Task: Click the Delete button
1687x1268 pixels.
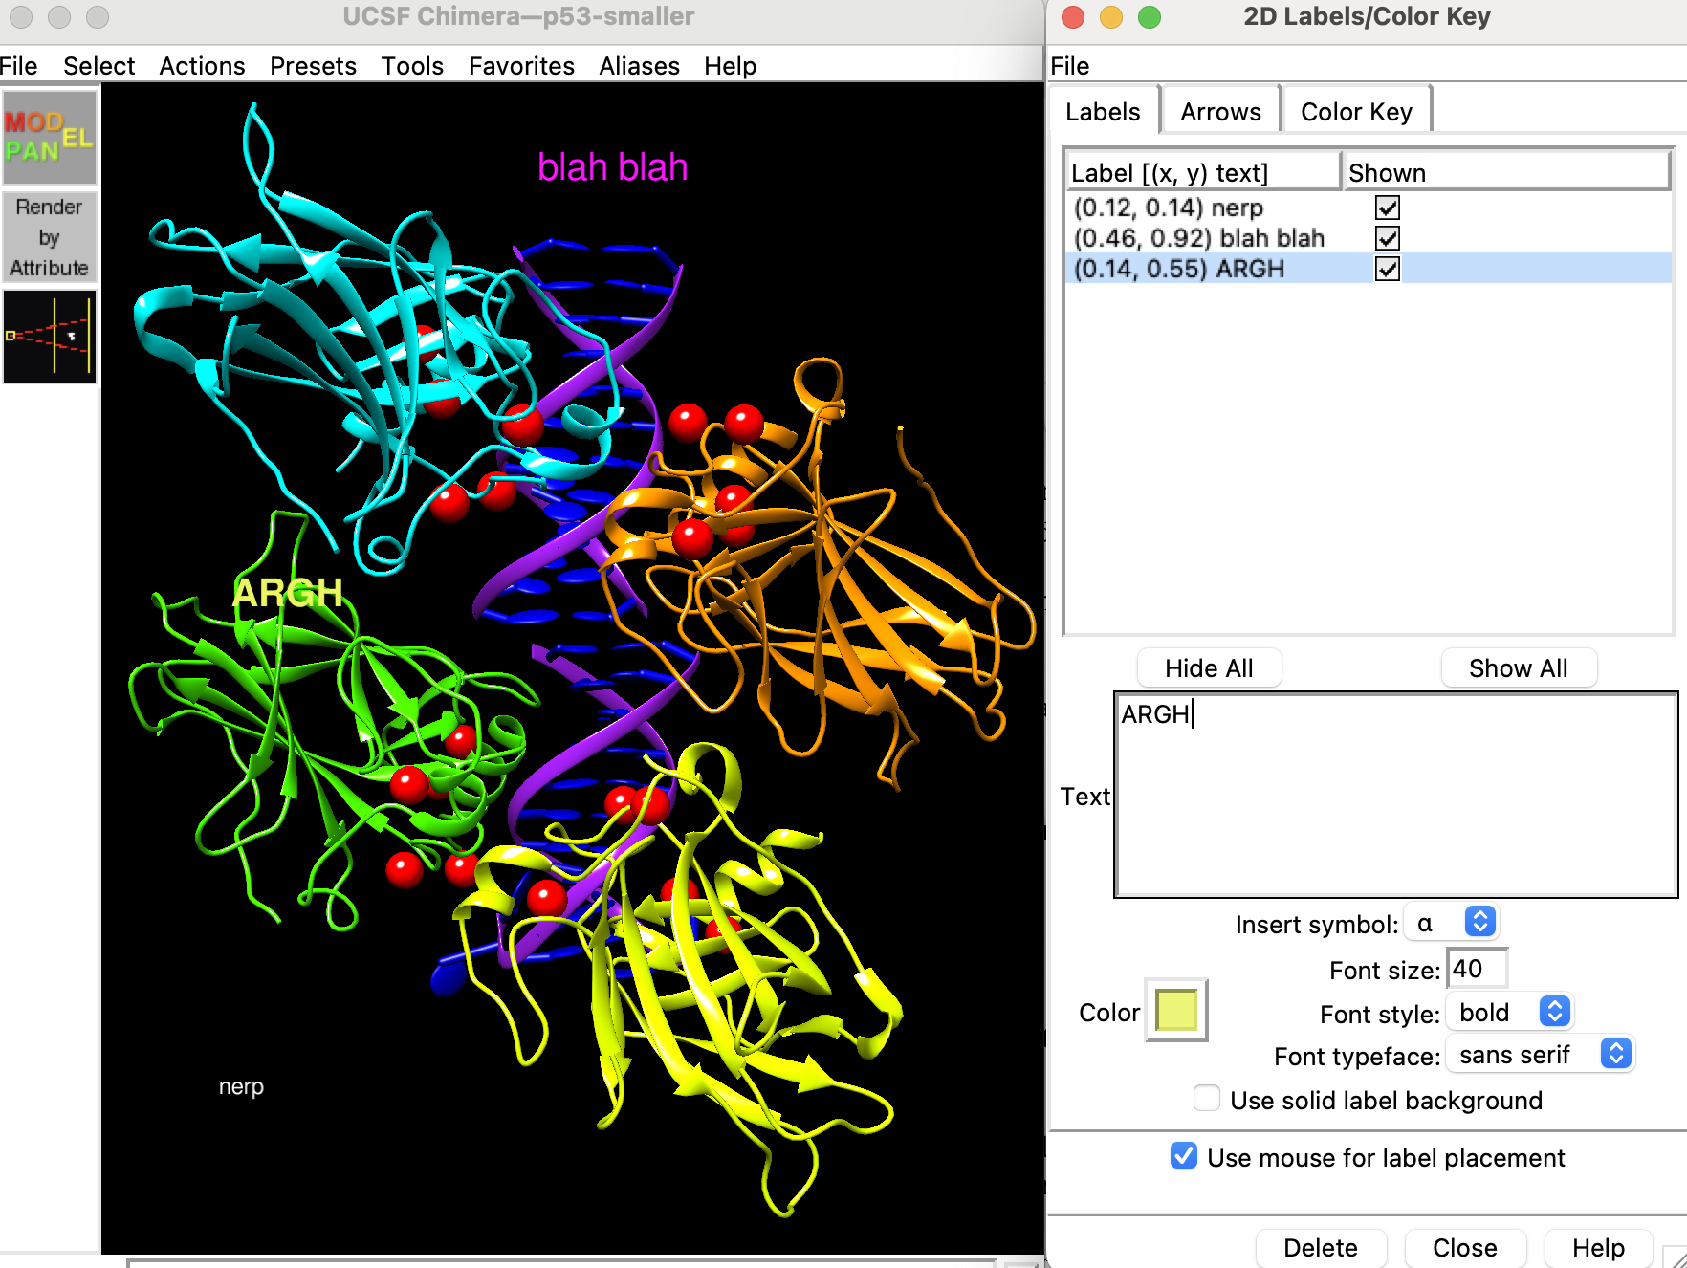Action: pyautogui.click(x=1320, y=1247)
